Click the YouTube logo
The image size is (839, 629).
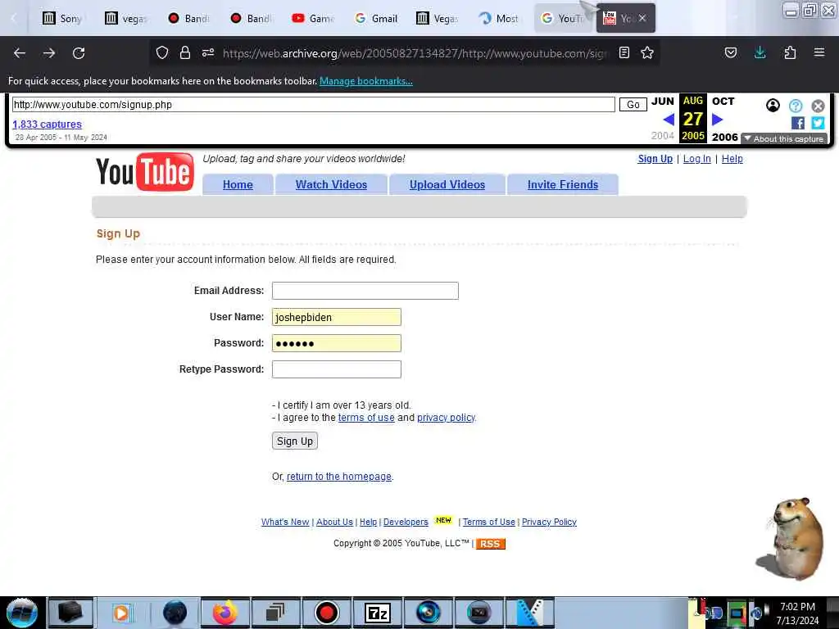[144, 172]
